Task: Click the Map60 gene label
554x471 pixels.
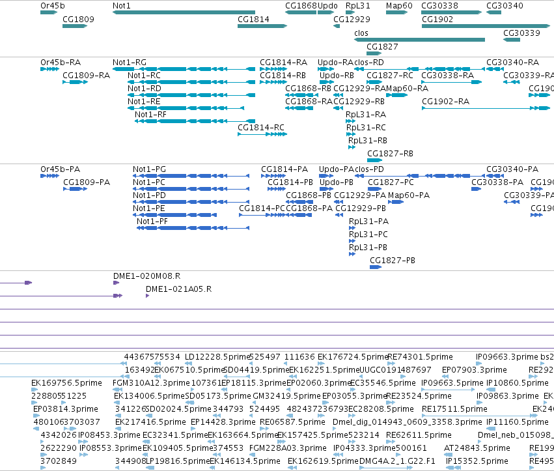Action: (399, 6)
